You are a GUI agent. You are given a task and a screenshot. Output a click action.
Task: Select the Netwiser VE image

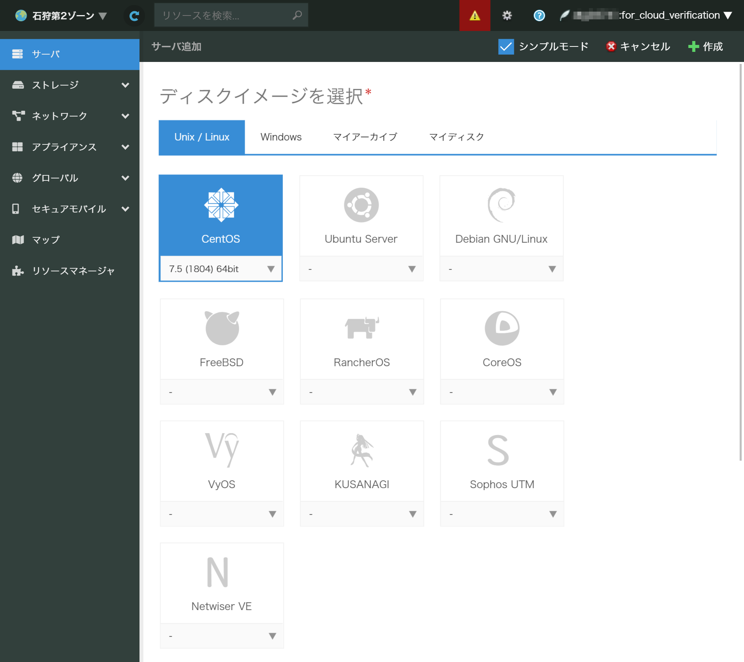click(x=221, y=583)
